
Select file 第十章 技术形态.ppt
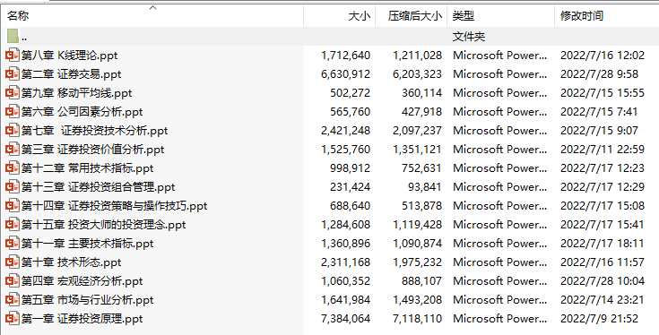(x=71, y=262)
